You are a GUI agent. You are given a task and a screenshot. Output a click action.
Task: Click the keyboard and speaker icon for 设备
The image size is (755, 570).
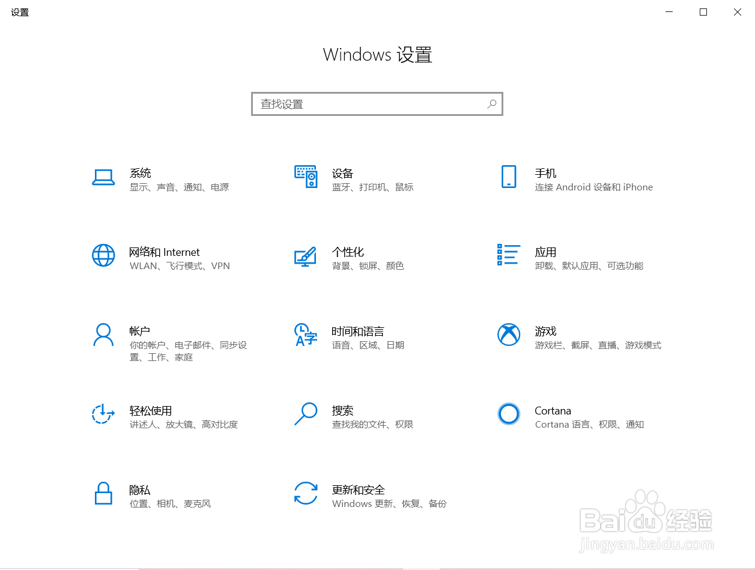[306, 177]
